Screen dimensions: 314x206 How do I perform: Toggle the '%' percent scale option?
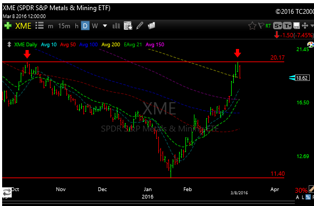tap(308, 197)
